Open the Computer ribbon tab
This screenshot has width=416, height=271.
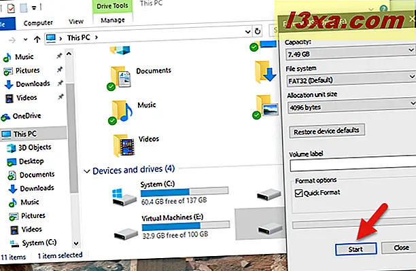point(38,23)
